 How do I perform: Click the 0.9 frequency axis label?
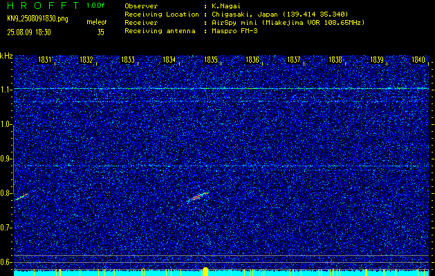pyautogui.click(x=6, y=159)
